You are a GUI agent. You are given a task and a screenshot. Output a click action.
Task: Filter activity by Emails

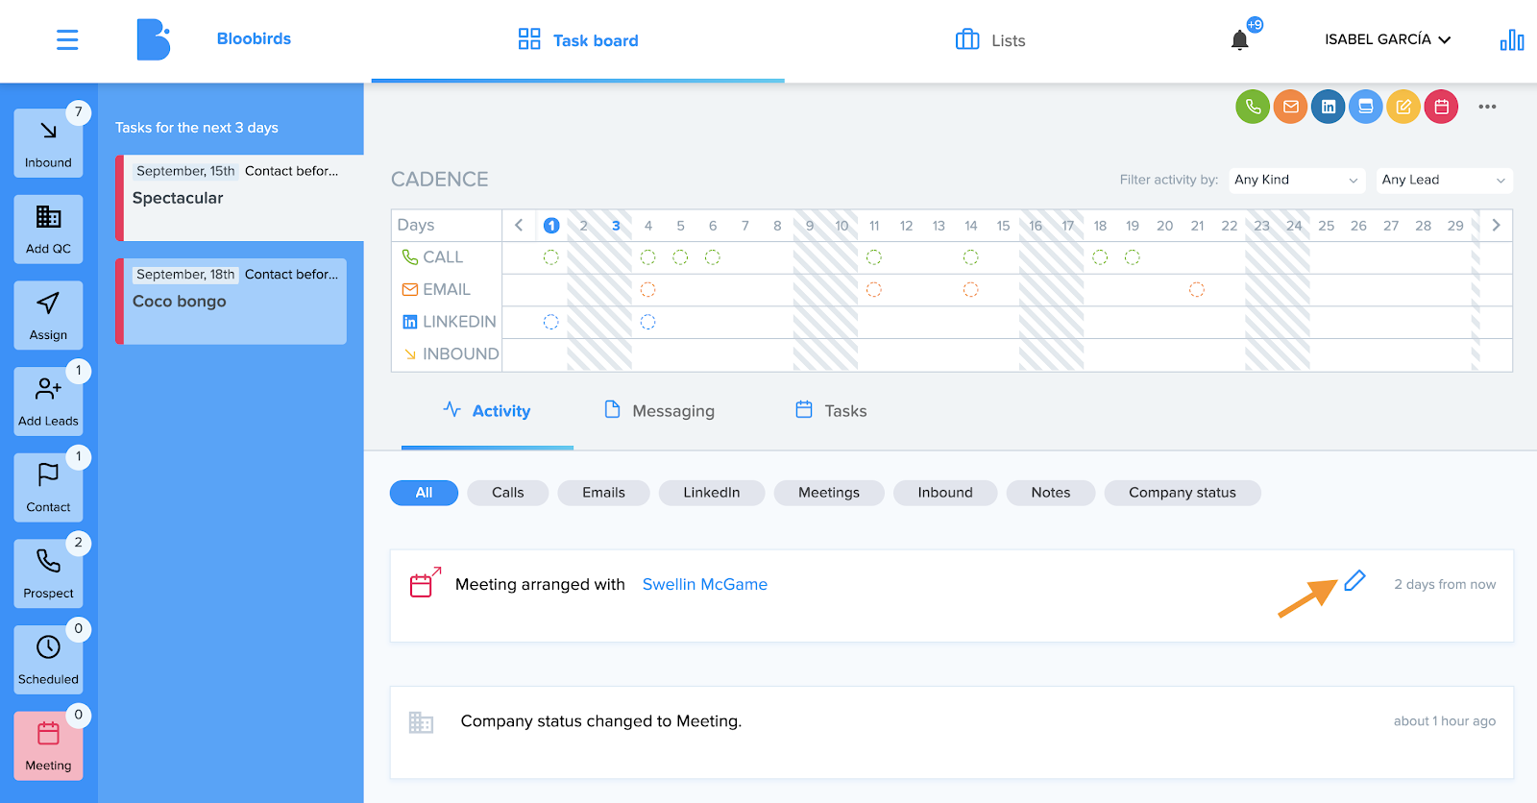tap(603, 493)
